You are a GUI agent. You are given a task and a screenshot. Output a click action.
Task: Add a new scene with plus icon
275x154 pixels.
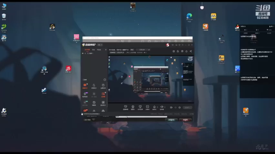tap(106, 50)
